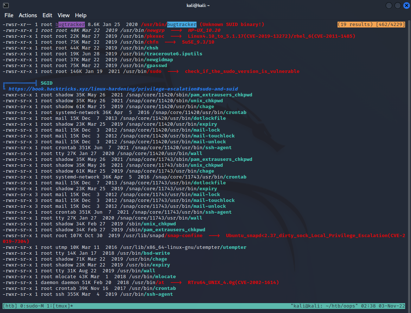Minimize the terminal with the leftmost title bar circle
This screenshot has height=313, width=411.
tap(389, 5)
